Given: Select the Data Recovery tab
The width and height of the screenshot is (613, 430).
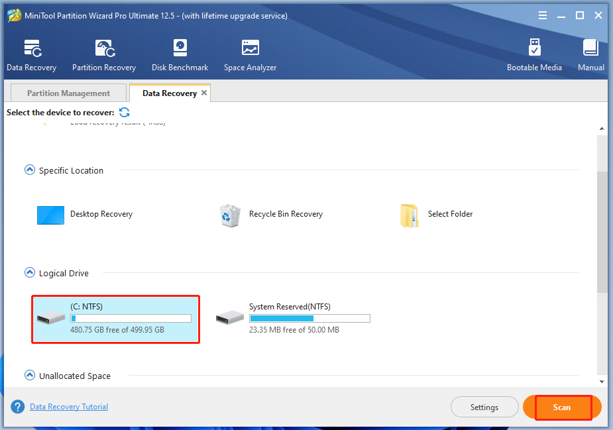Looking at the screenshot, I should (x=169, y=93).
